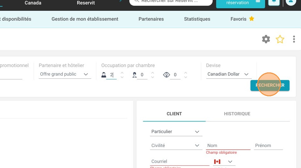Screen dimensions: 301x168
Task: Click the children number field showing 0
Action: pos(142,75)
